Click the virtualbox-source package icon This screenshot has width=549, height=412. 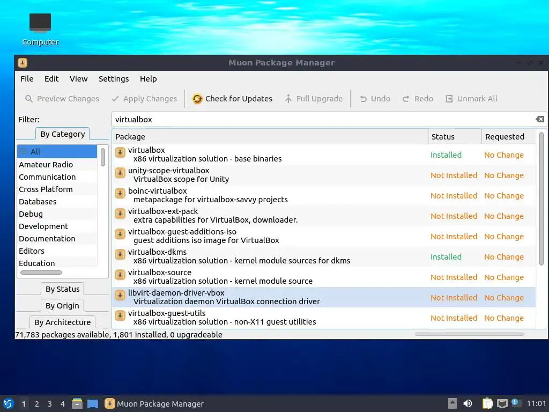(120, 275)
